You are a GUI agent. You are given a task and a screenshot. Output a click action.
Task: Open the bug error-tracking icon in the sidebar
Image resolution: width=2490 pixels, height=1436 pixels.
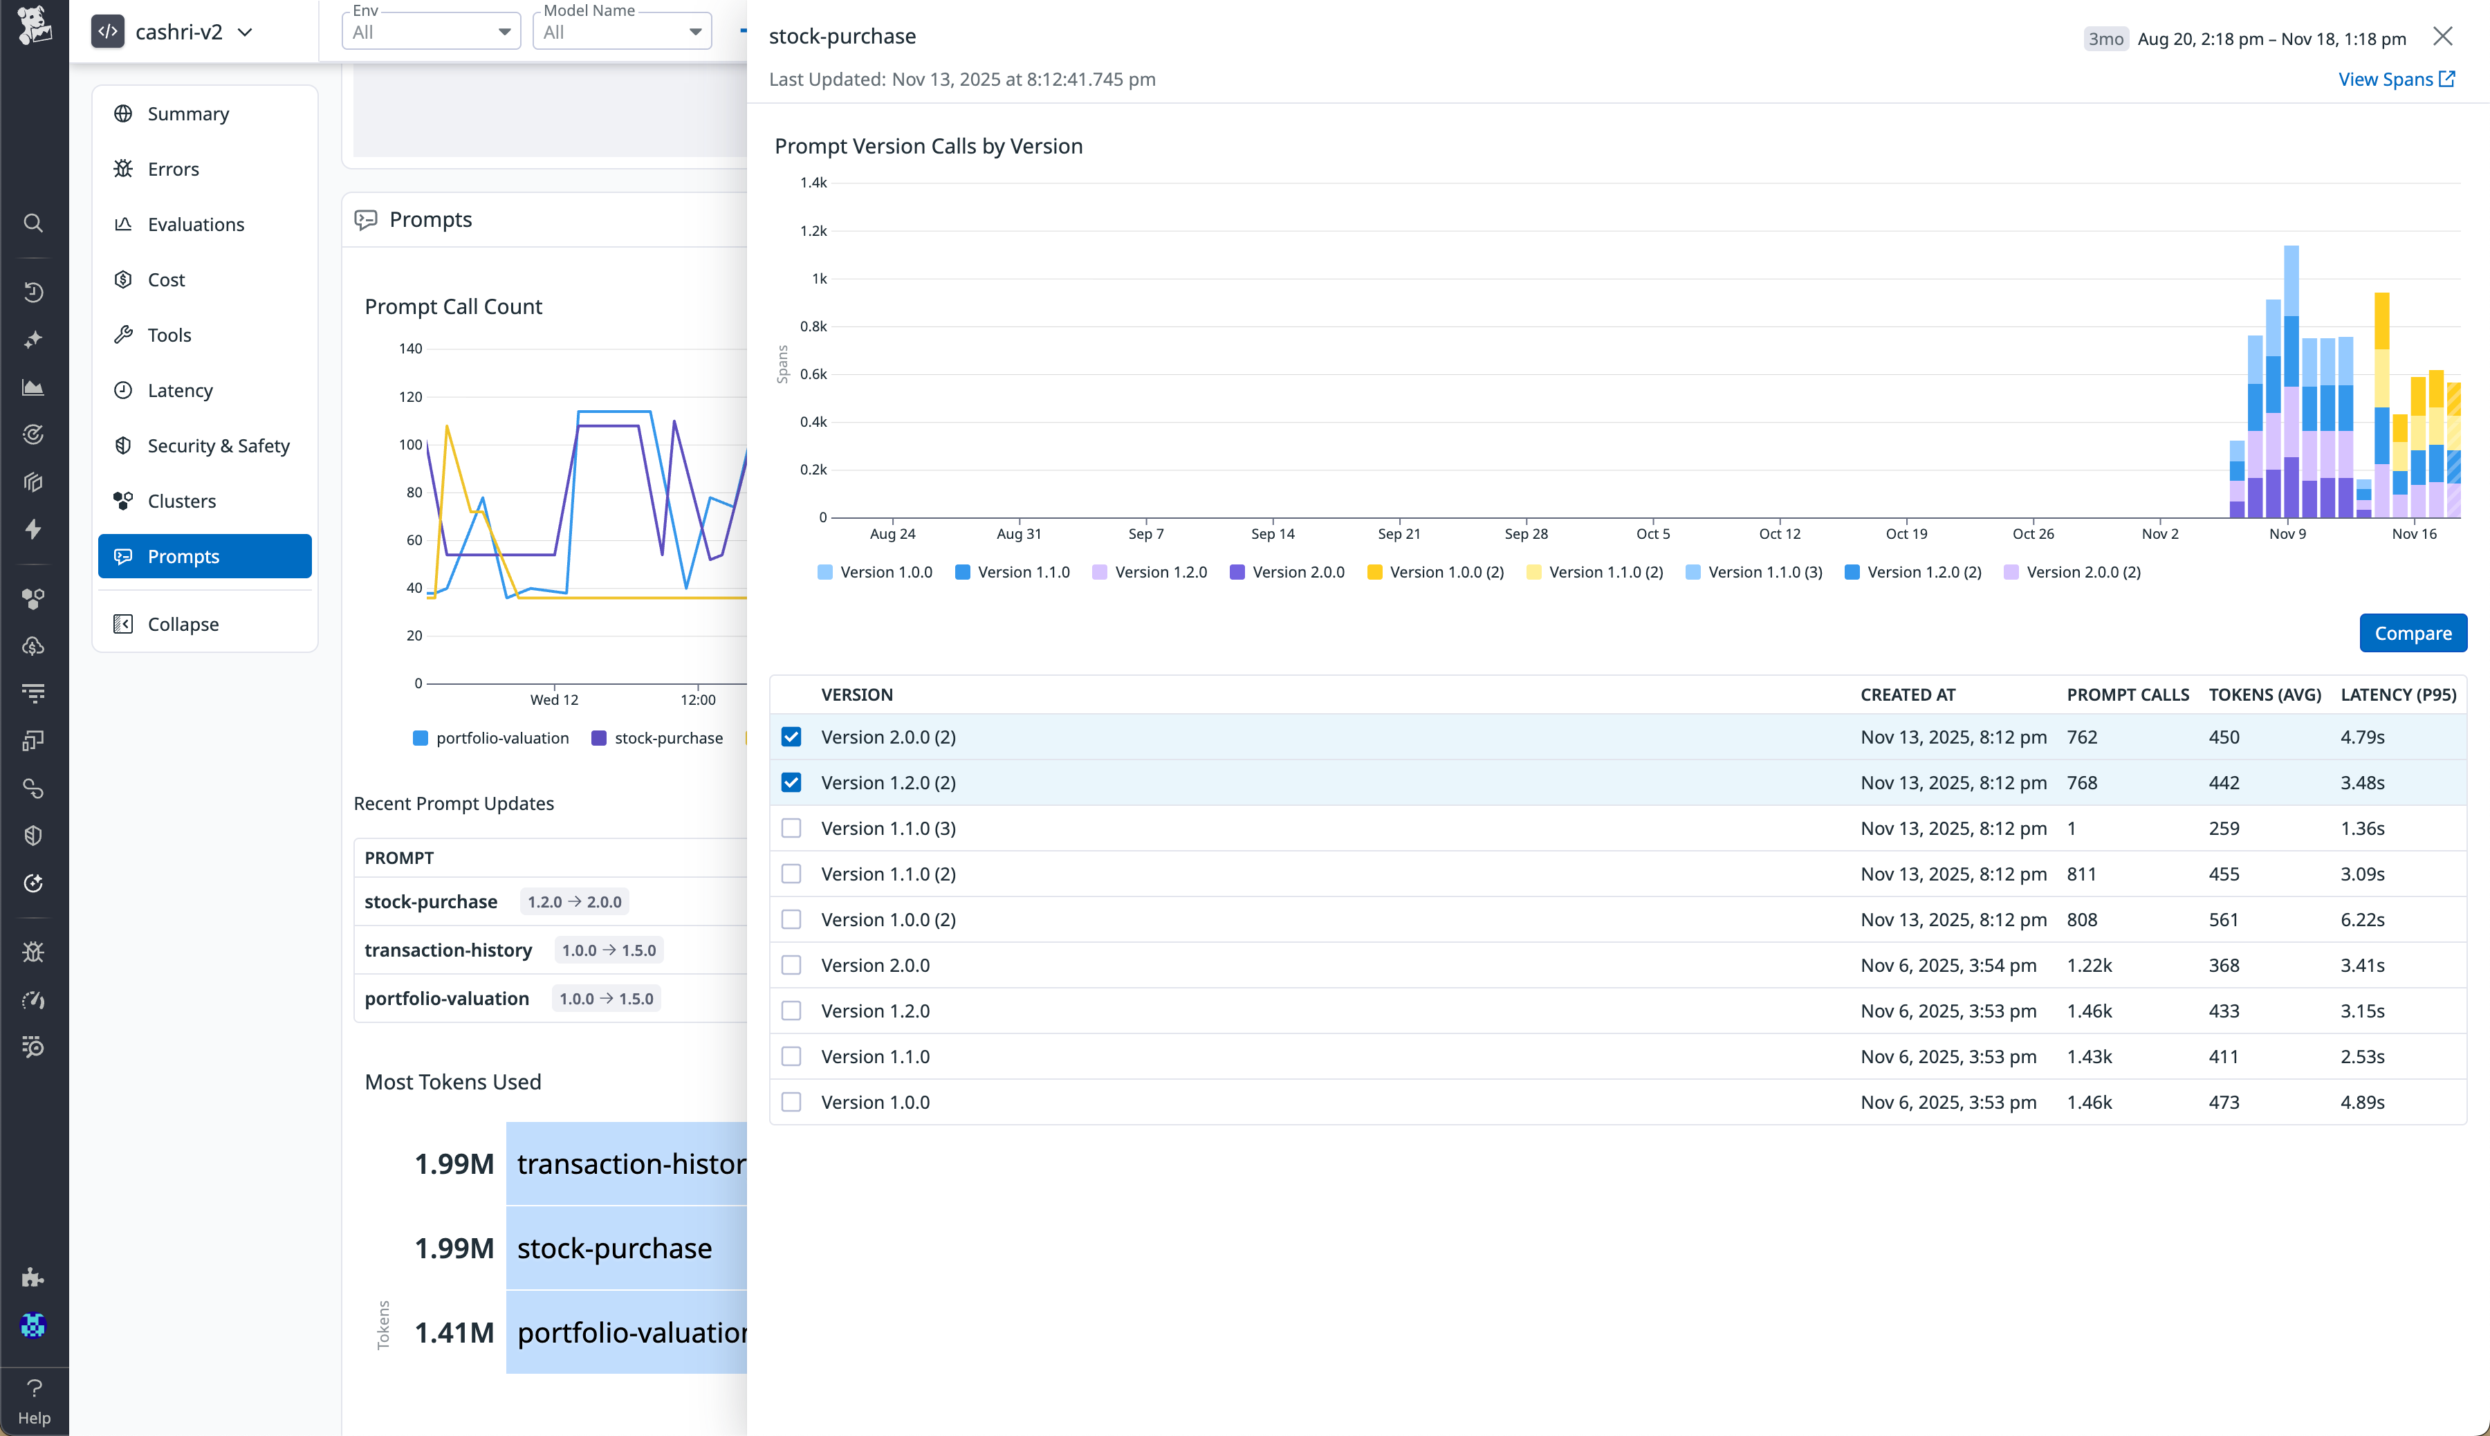[x=33, y=950]
